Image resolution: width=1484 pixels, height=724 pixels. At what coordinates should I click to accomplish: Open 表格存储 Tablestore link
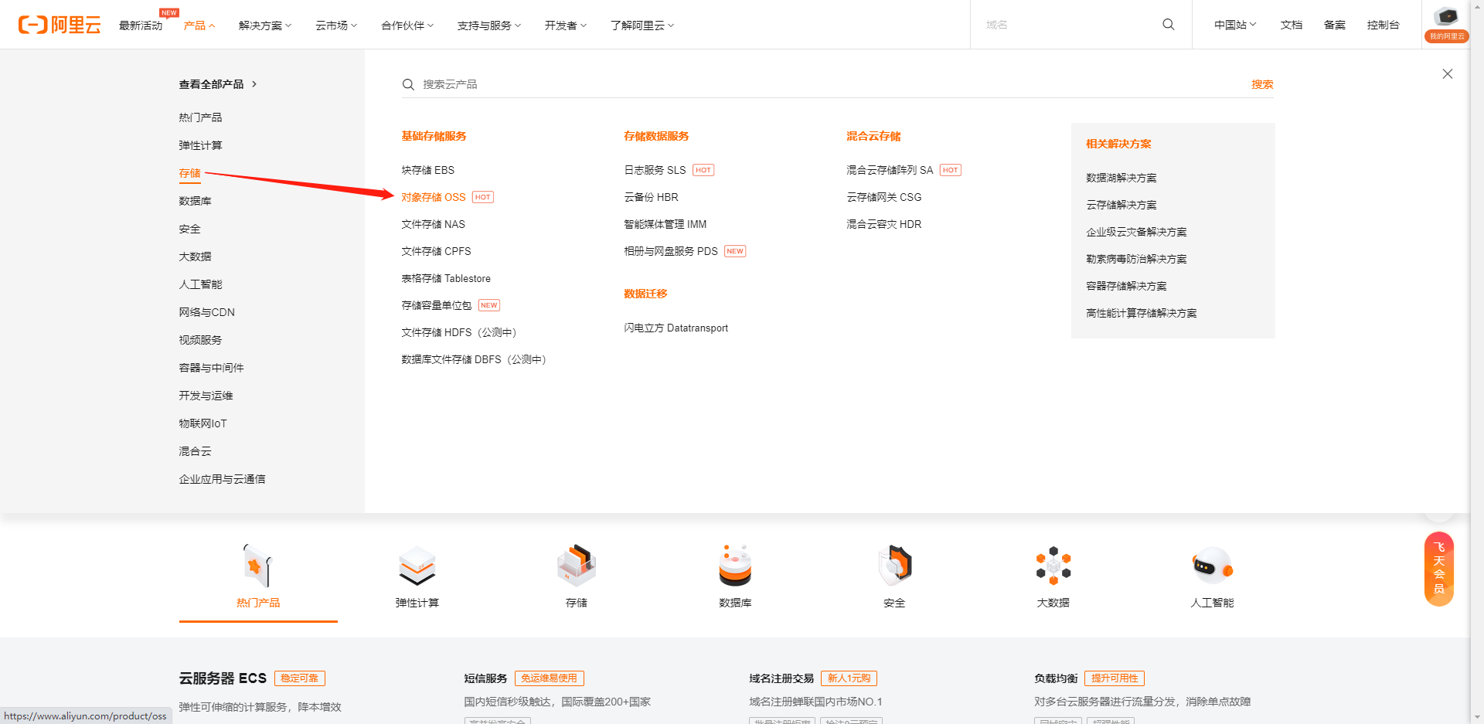point(446,278)
